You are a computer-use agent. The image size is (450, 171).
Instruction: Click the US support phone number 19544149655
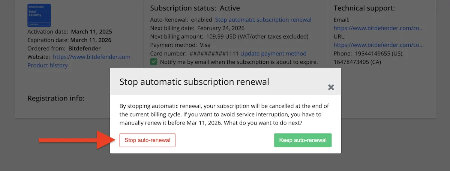374,54
